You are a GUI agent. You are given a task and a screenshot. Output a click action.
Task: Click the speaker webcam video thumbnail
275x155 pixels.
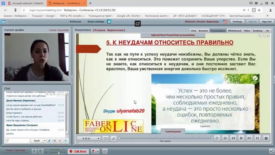[37, 57]
